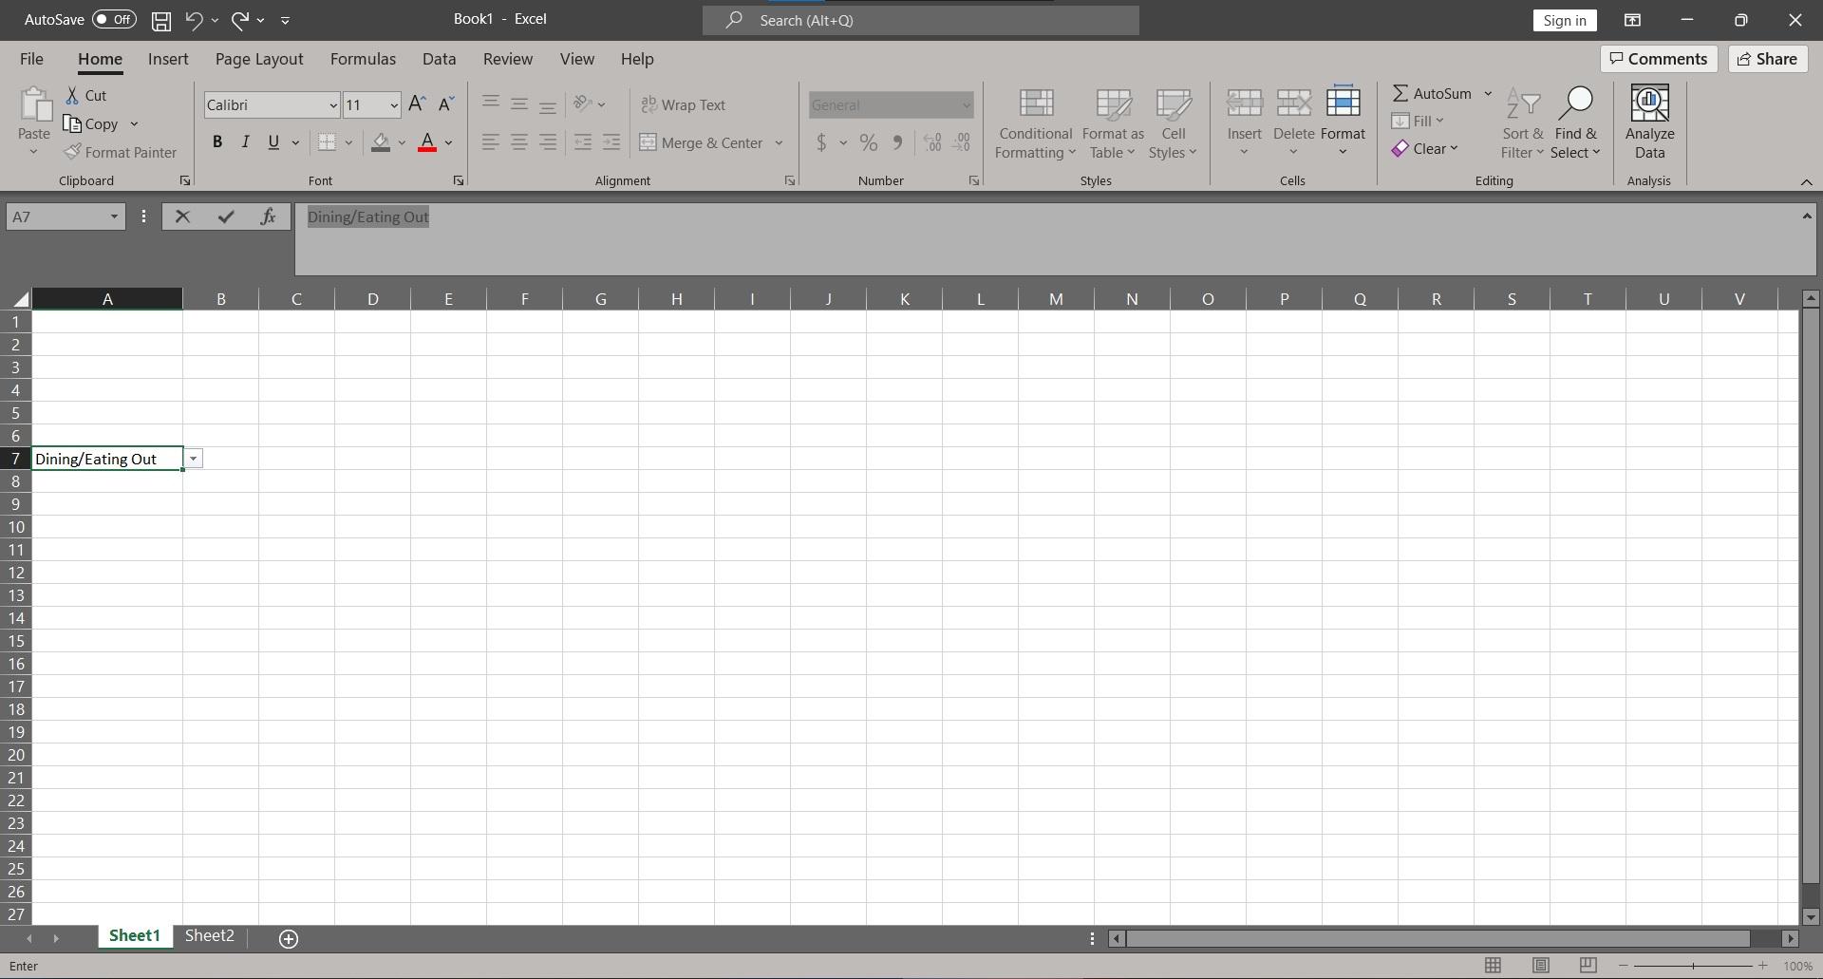
Task: Click the Increase Decimal icon
Action: tap(932, 142)
